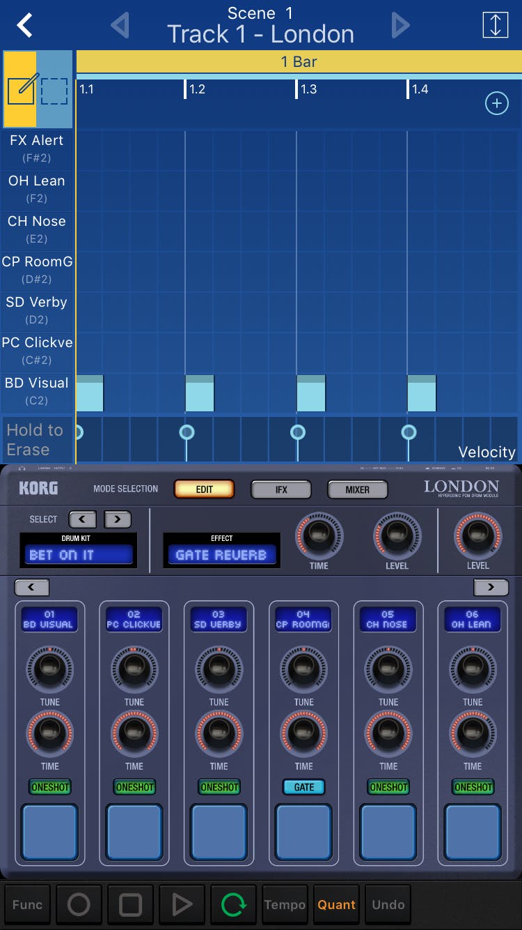Select the pencil draw tool
The image size is (522, 930).
(21, 91)
